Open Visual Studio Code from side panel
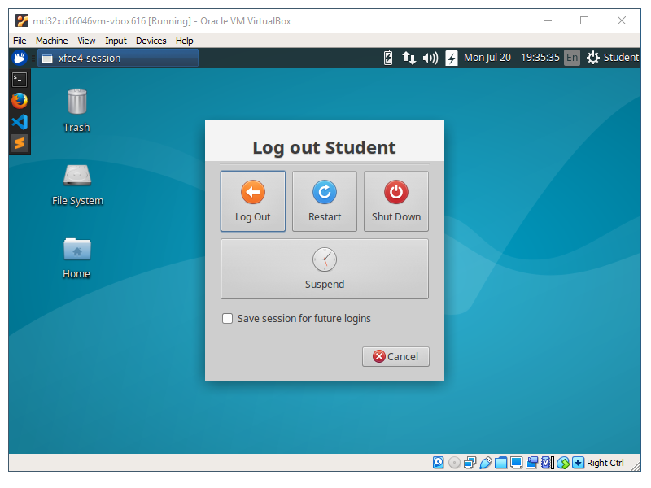Screen dimensions: 651x488 (20, 122)
